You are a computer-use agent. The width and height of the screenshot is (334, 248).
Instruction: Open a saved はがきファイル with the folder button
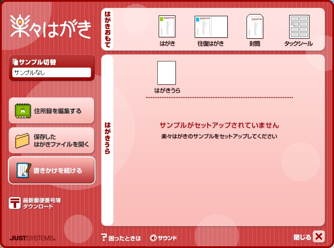[x=51, y=140]
